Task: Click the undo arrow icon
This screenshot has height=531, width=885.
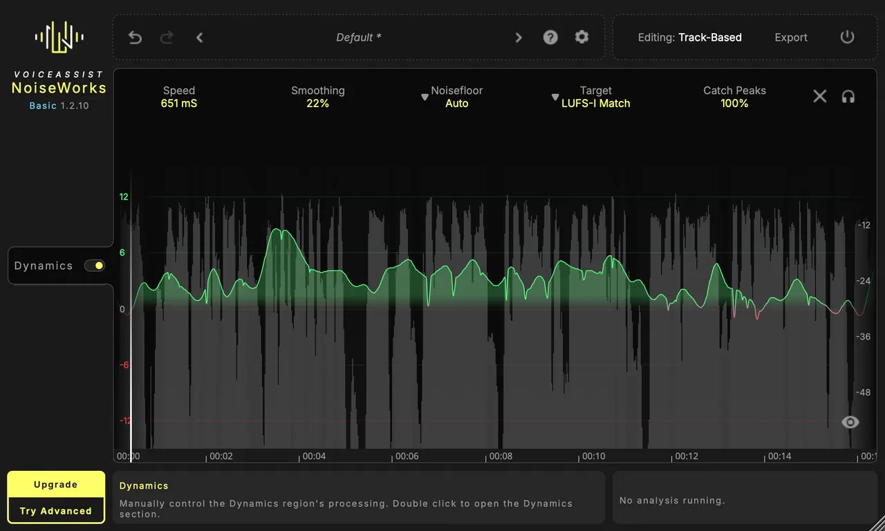Action: click(x=135, y=37)
